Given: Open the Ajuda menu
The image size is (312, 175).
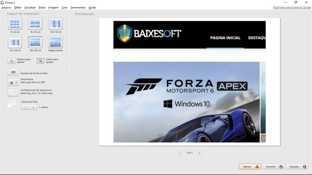Looking at the screenshot, I should 92,7.
